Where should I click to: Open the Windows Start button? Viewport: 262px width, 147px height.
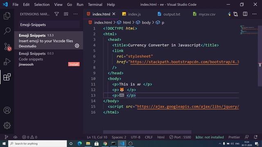4,143
